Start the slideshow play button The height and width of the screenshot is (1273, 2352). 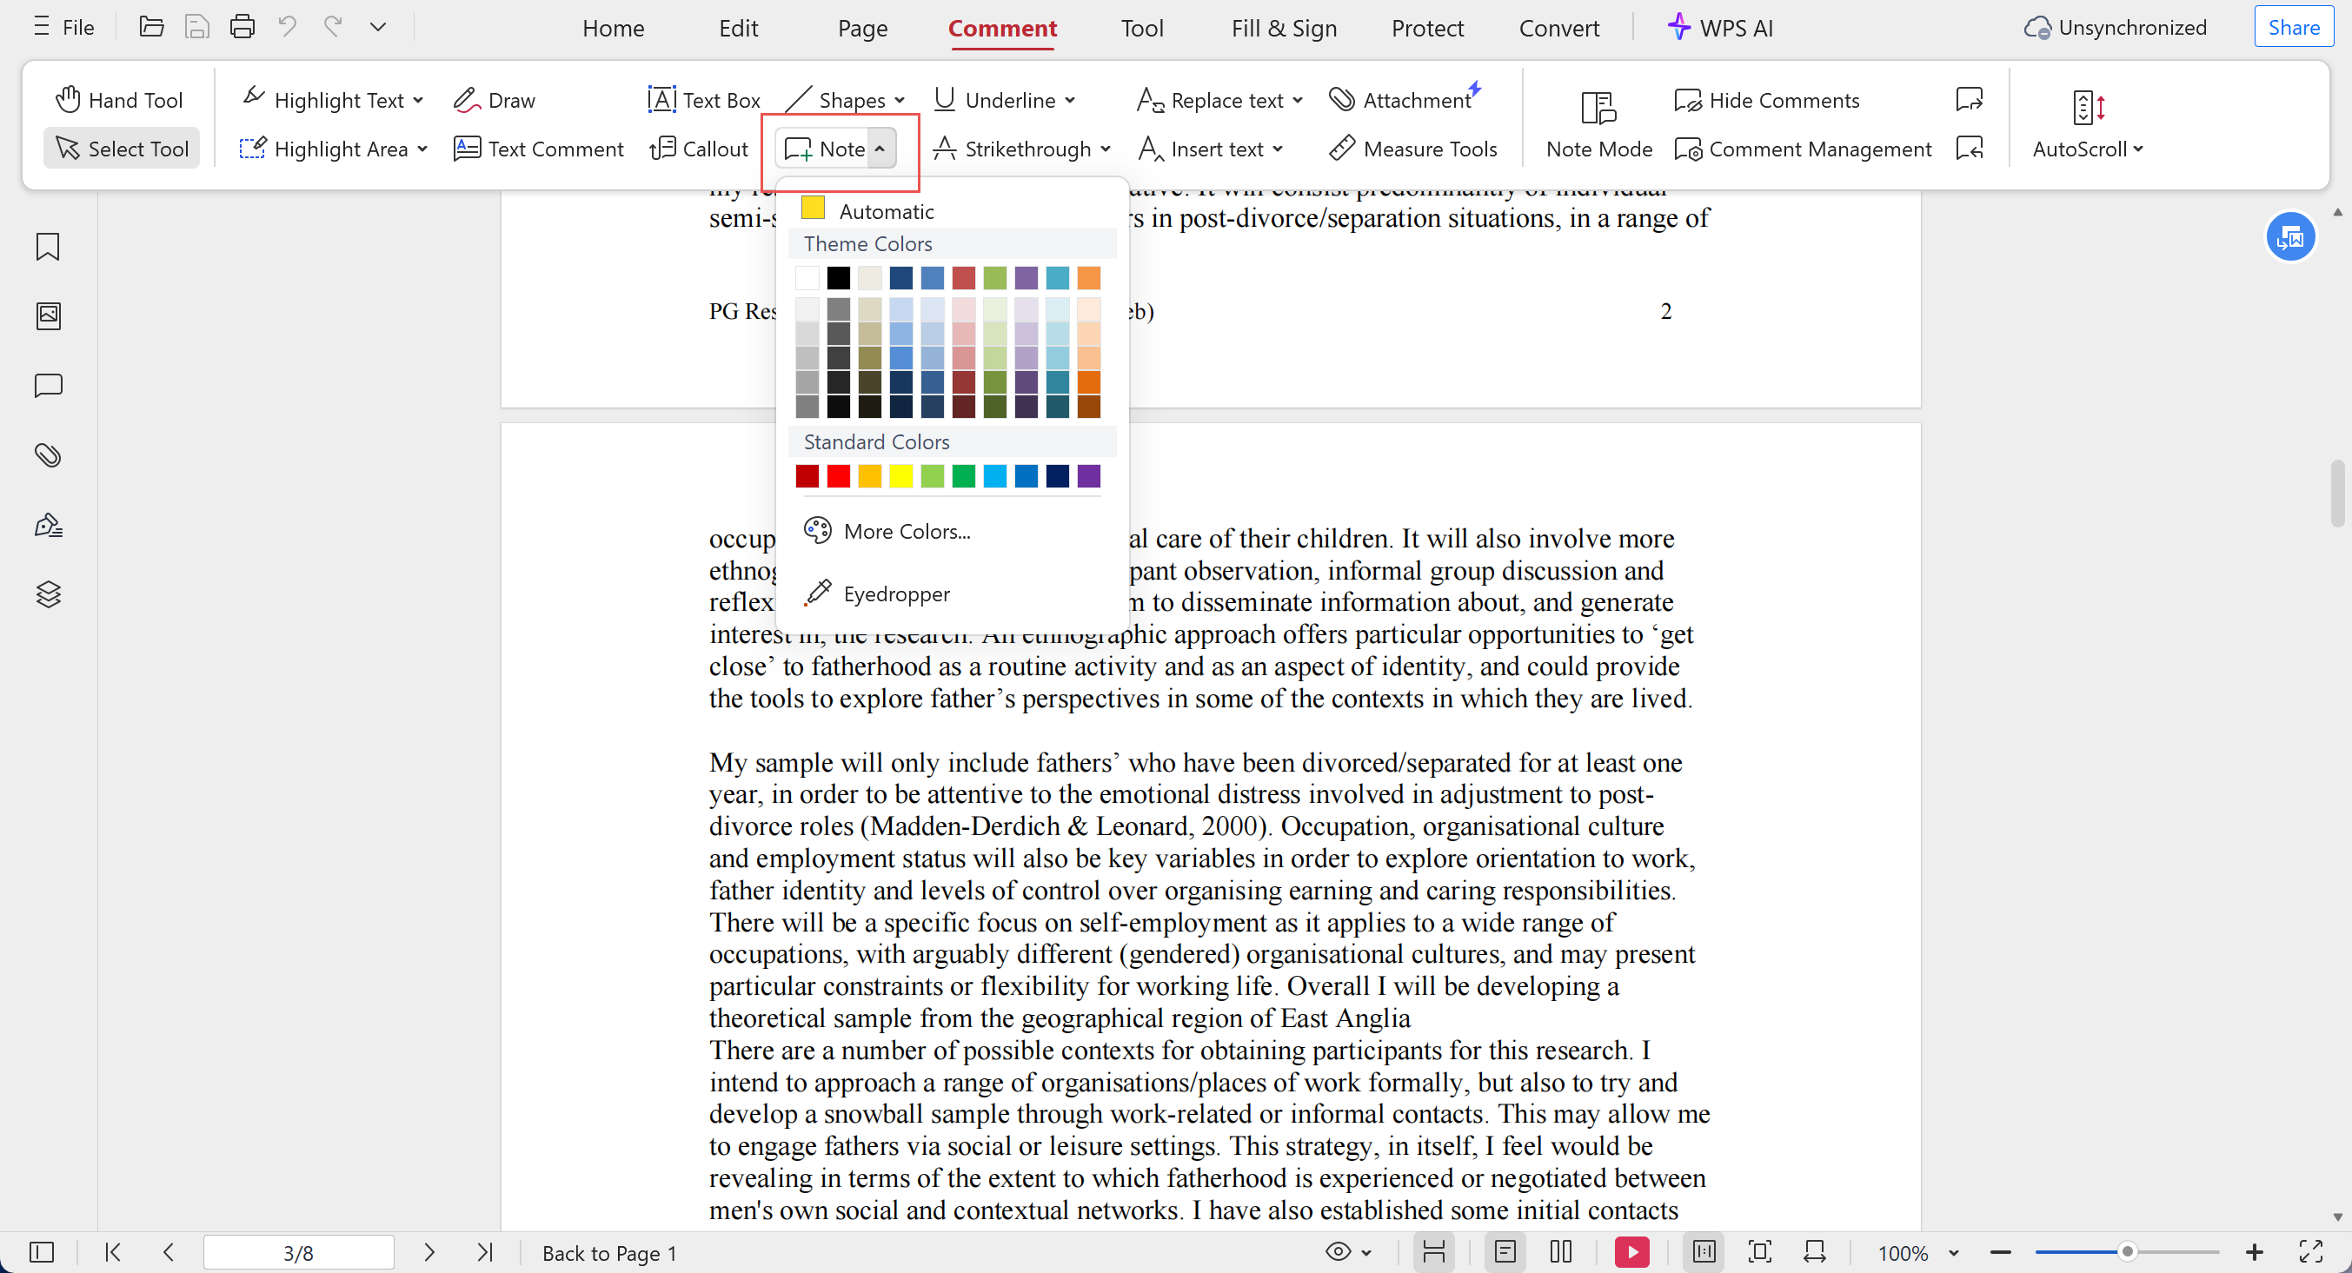tap(1631, 1252)
